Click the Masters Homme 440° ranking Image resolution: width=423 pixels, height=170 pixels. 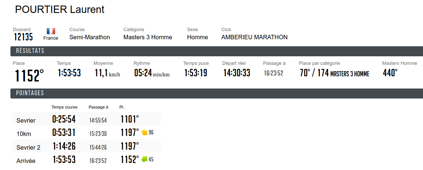pos(390,73)
